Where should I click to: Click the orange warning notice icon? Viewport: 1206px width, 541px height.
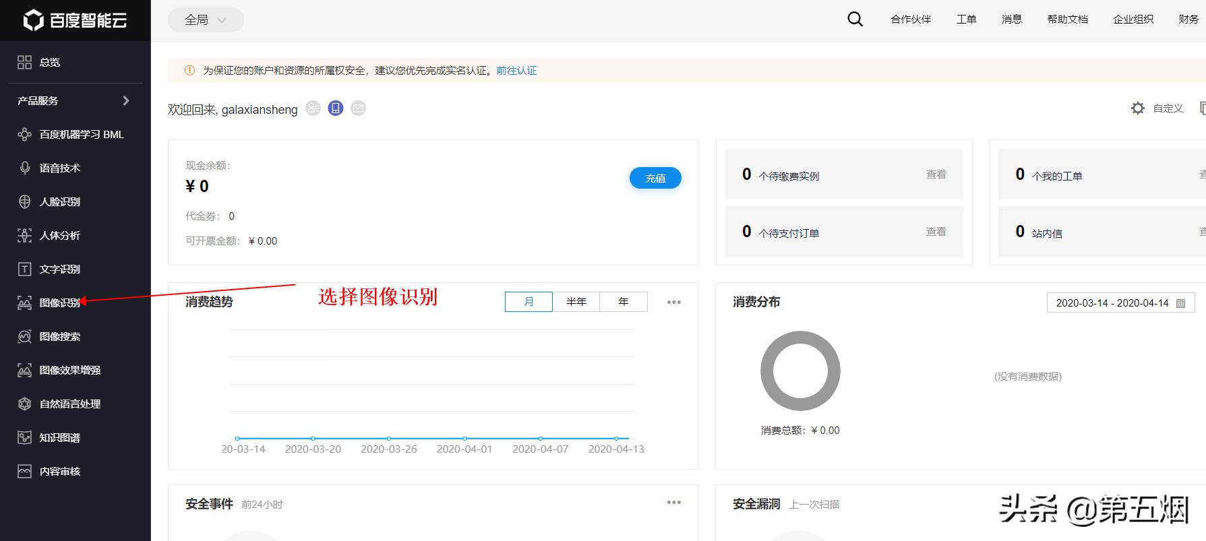point(189,70)
